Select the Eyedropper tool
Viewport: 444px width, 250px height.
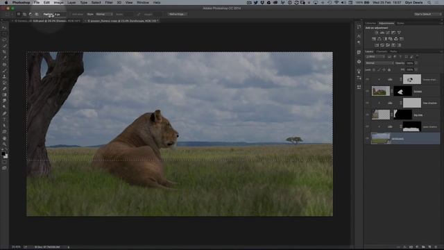[x=4, y=58]
